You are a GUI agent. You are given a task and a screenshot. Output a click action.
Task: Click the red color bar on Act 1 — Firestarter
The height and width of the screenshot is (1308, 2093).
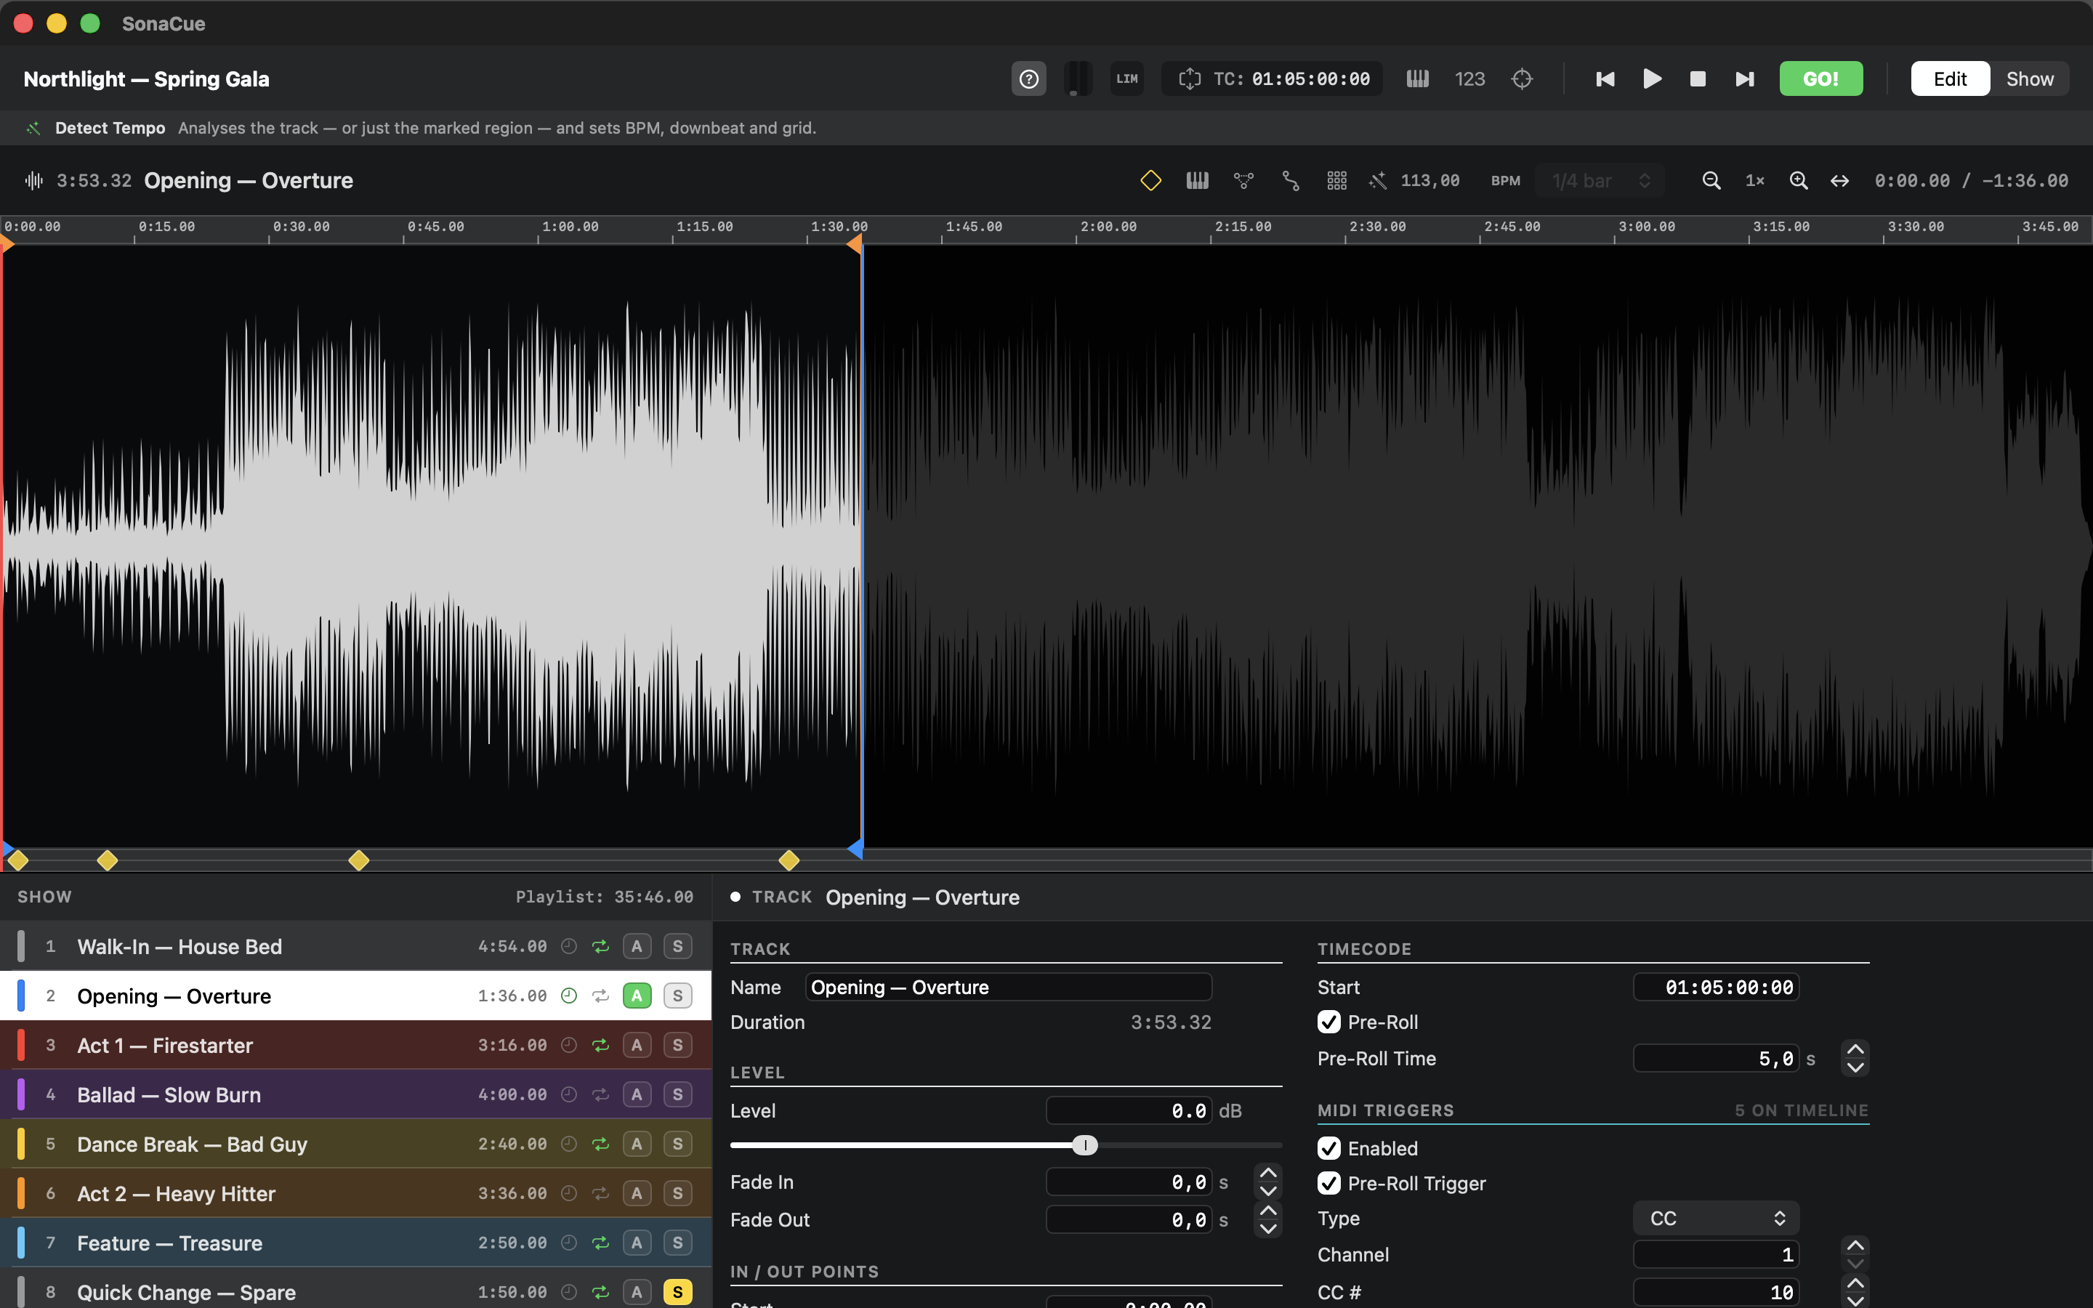pos(21,1045)
